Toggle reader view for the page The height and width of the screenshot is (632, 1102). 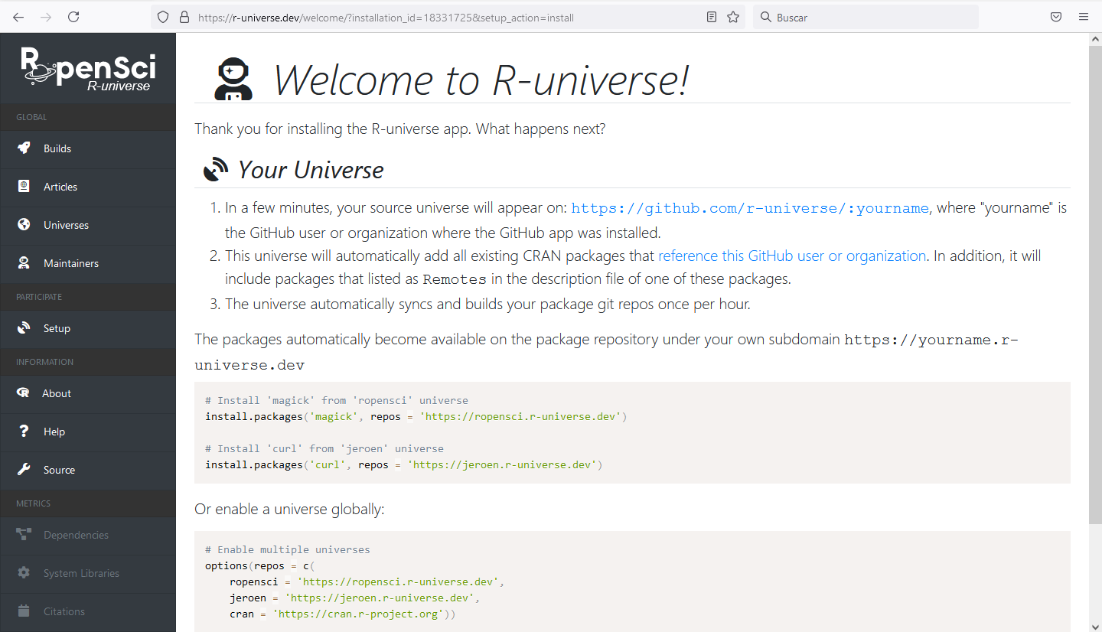point(712,17)
